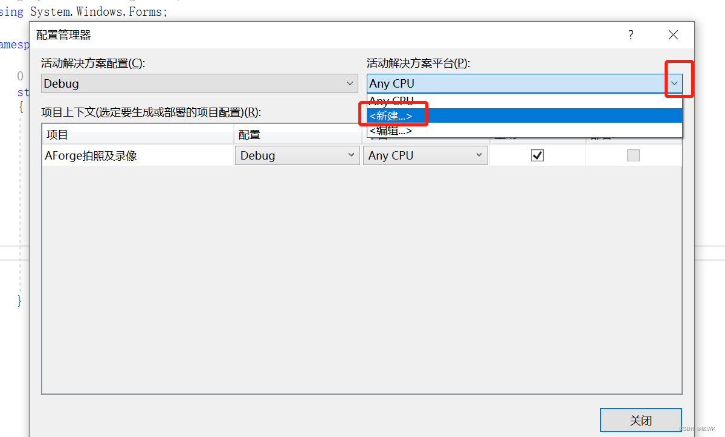Expand the 活动解决方案平台 dropdown arrow
The height and width of the screenshot is (437, 725).
674,83
